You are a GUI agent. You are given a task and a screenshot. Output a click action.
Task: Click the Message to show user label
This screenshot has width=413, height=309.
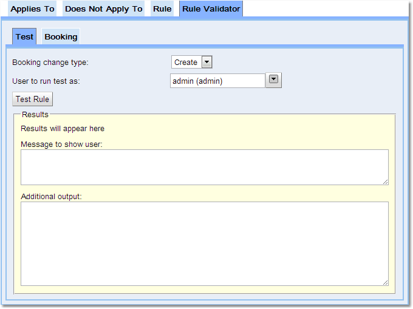61,144
